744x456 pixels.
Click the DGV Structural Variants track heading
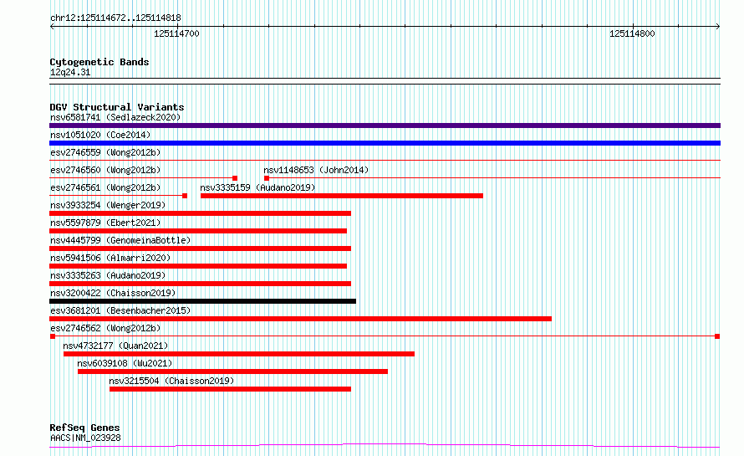click(117, 107)
